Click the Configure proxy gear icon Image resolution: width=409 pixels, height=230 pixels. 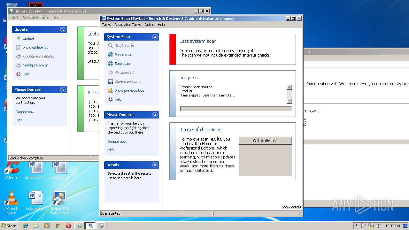point(19,65)
